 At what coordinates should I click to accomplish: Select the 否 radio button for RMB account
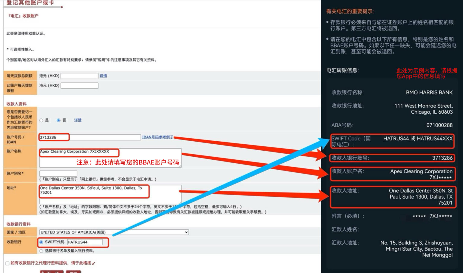pyautogui.click(x=58, y=120)
